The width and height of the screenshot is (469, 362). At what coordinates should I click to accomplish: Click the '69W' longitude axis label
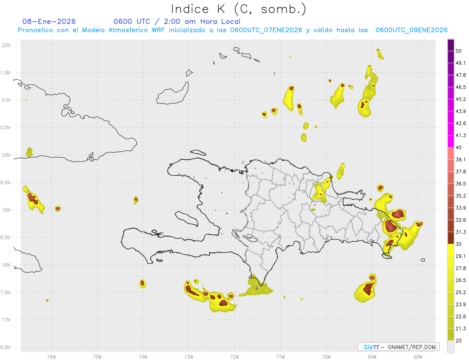(x=372, y=357)
